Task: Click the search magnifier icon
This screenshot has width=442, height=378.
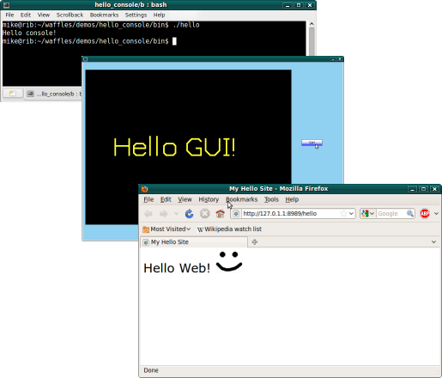Action: pos(410,213)
